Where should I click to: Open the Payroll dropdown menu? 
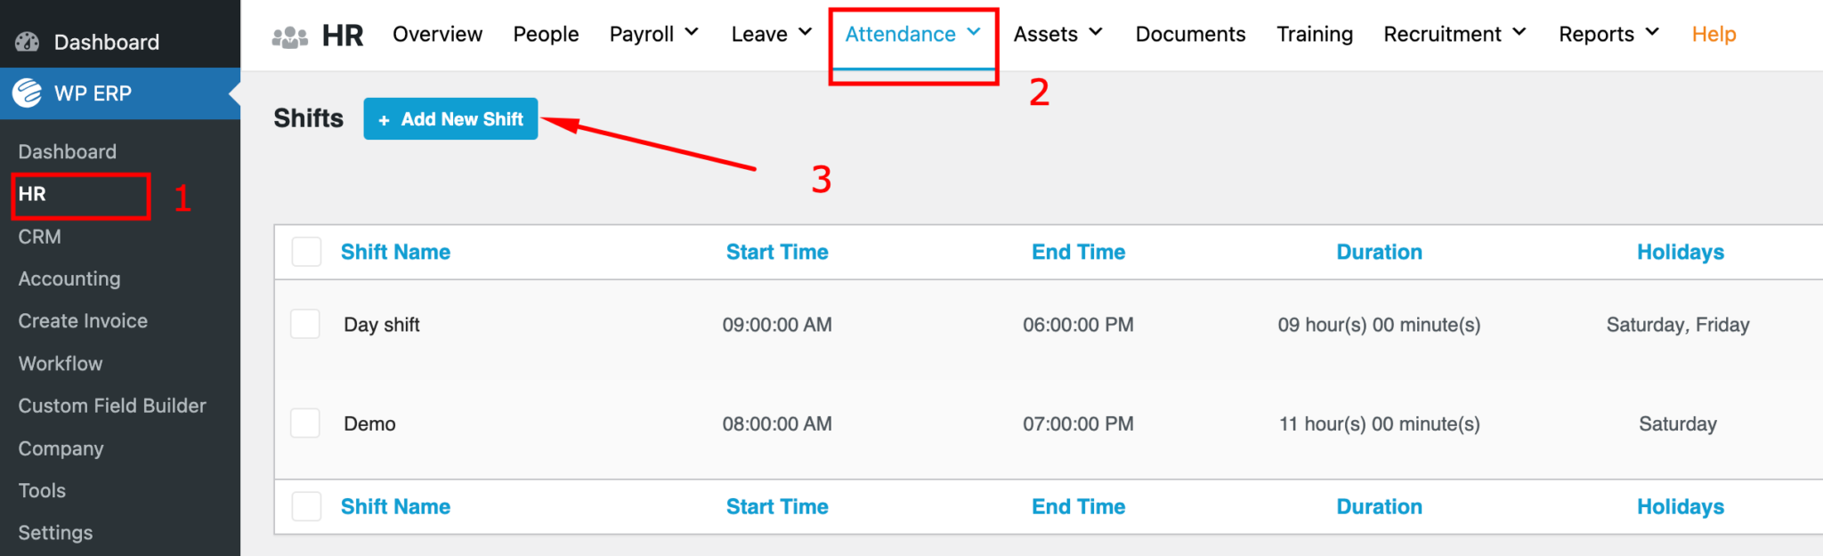[652, 34]
